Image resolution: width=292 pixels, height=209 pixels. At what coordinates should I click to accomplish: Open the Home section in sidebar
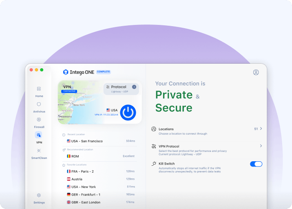39,89
